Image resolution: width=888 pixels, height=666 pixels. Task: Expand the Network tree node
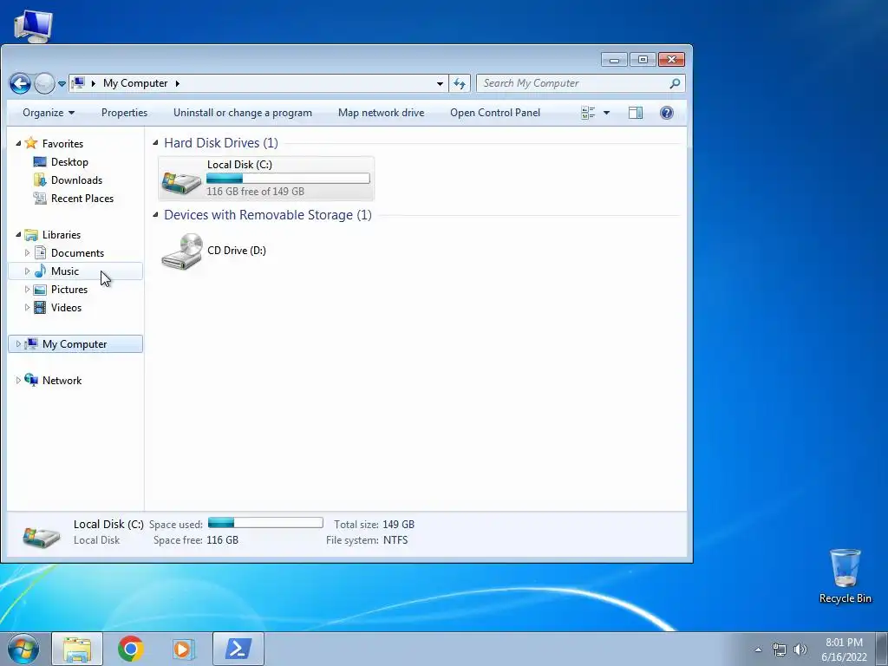pyautogui.click(x=18, y=380)
